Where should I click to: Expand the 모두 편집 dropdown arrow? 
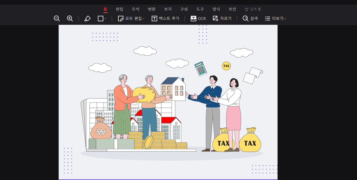tap(144, 19)
